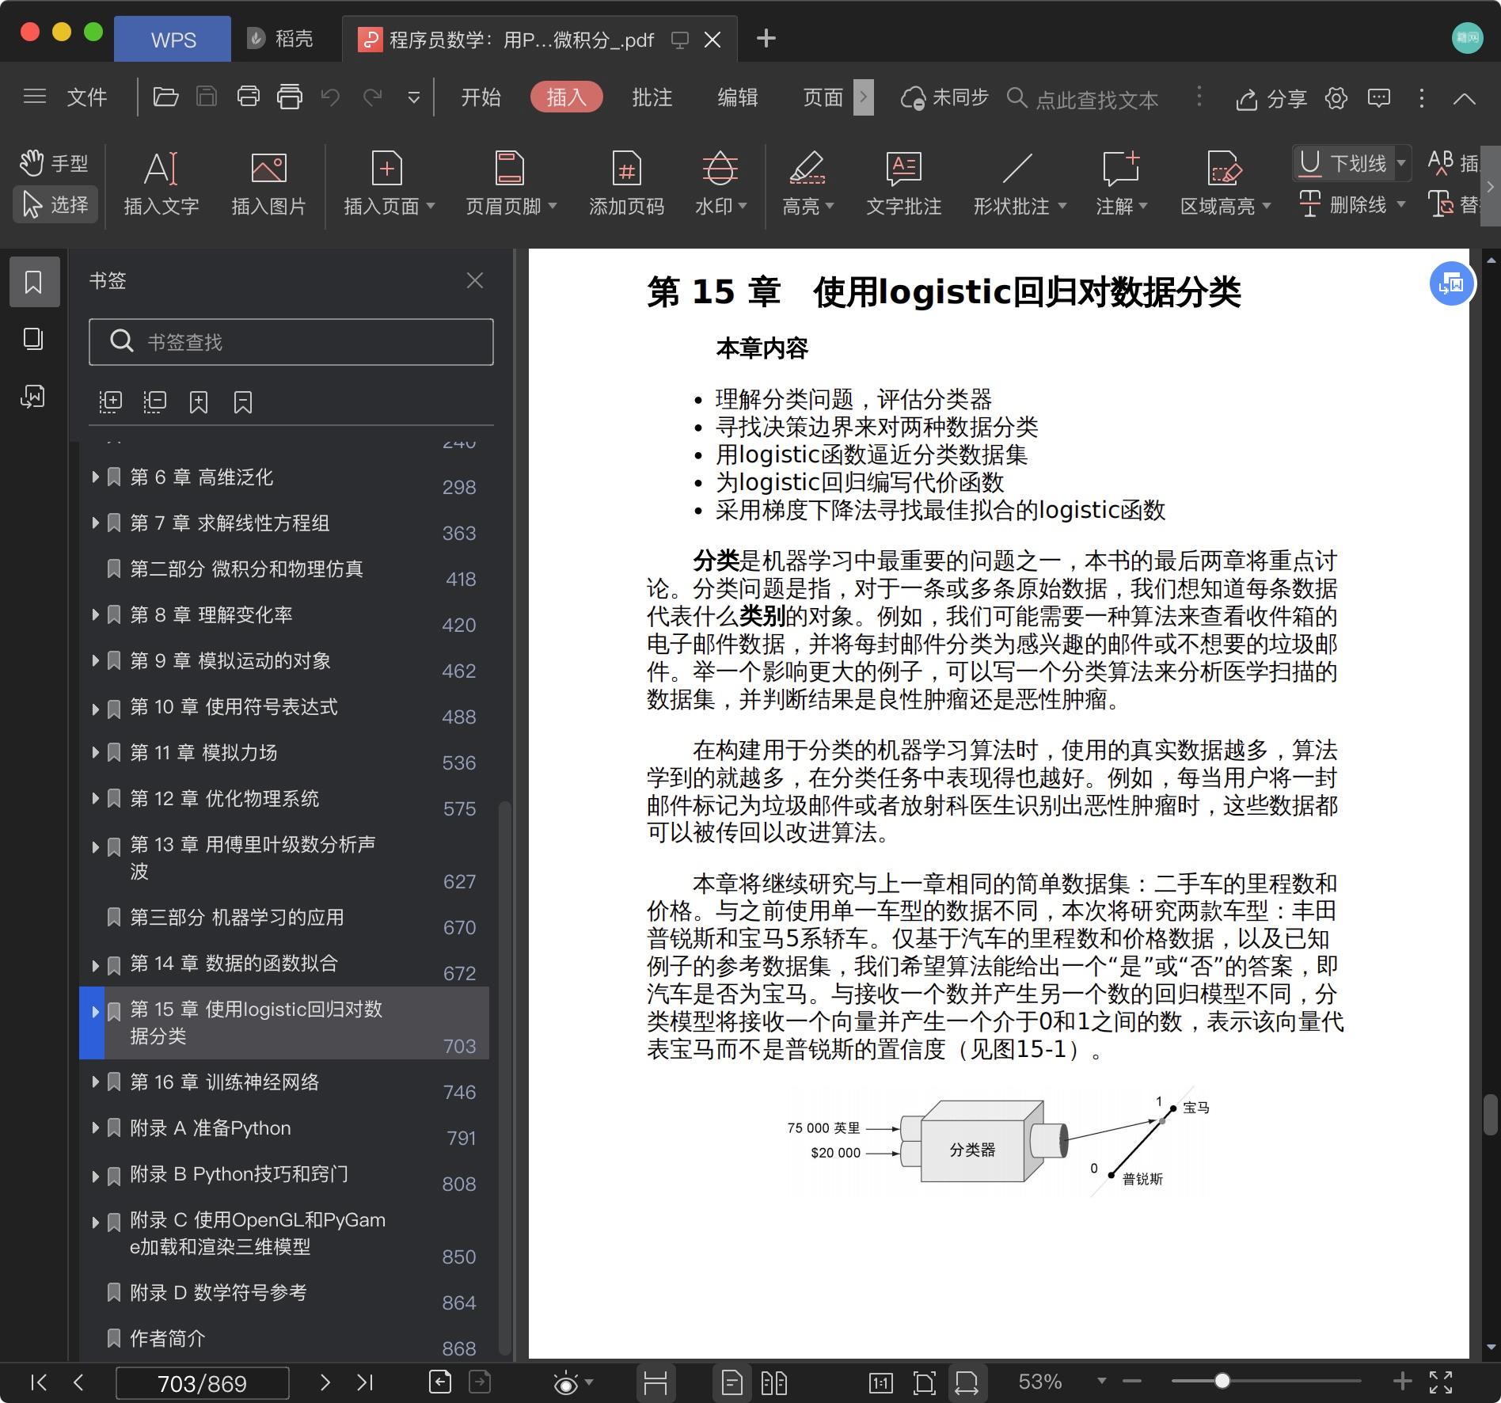
Task: Close the bookmarks panel
Action: 475,280
